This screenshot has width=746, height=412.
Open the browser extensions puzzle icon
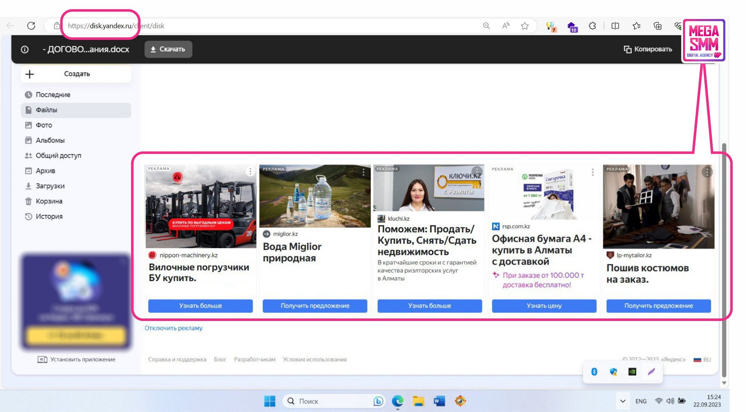pos(592,26)
